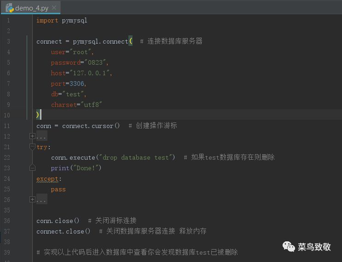The height and width of the screenshot is (262, 342).
Task: Click the comment '创建操作游标' on line 11
Action: click(156, 125)
